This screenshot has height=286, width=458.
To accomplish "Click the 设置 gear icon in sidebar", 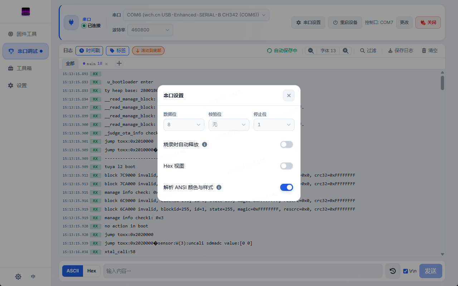I will click(x=11, y=85).
